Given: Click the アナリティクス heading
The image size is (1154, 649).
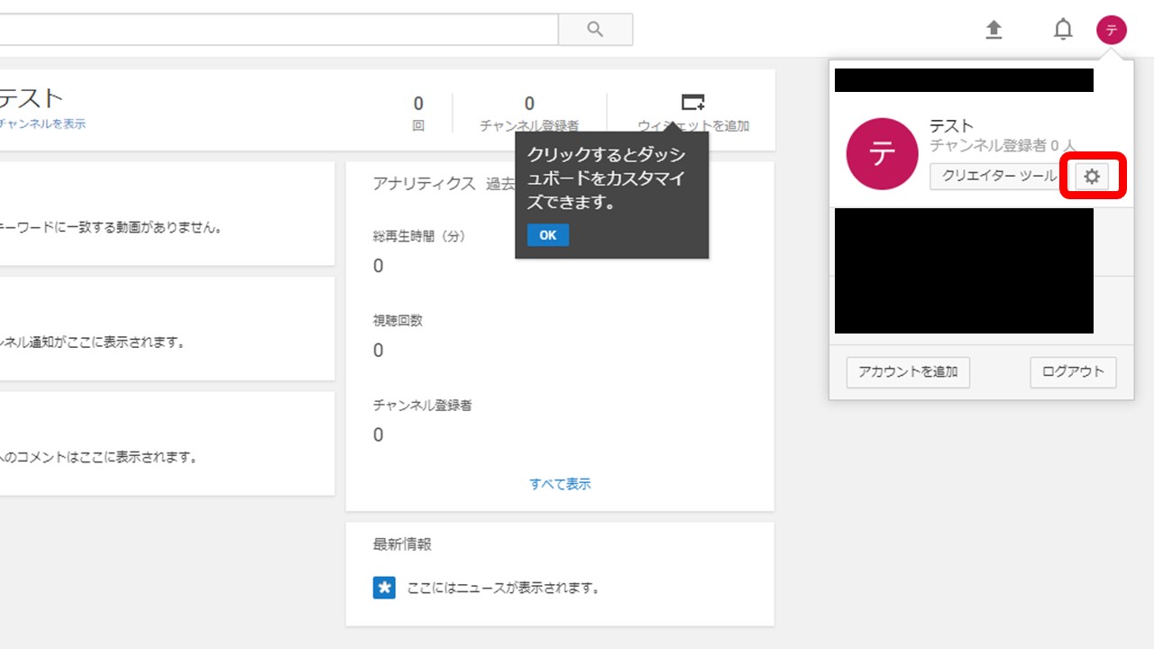Looking at the screenshot, I should 424,183.
